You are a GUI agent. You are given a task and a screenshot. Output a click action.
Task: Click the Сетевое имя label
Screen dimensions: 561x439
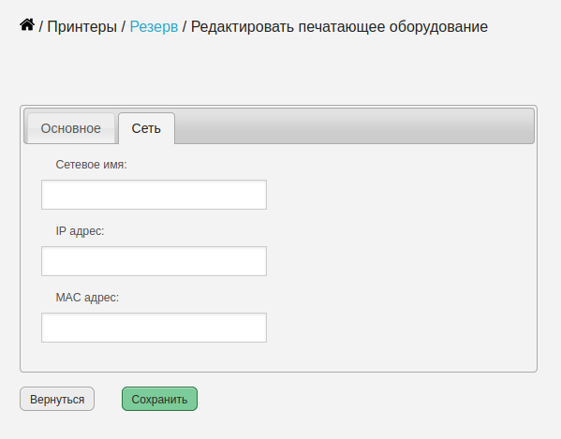[x=91, y=165]
